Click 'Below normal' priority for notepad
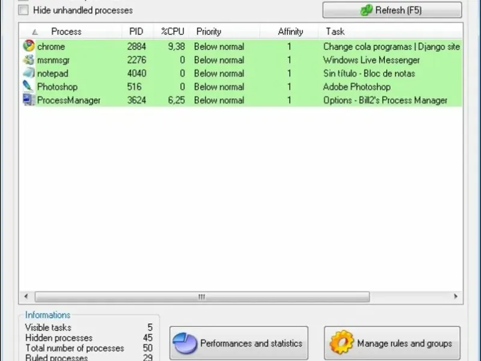 pyautogui.click(x=219, y=73)
